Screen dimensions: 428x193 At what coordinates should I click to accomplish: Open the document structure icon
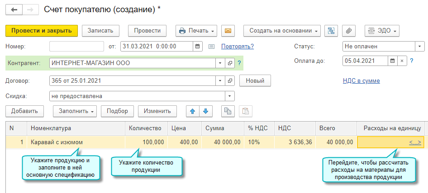pyautogui.click(x=332, y=31)
